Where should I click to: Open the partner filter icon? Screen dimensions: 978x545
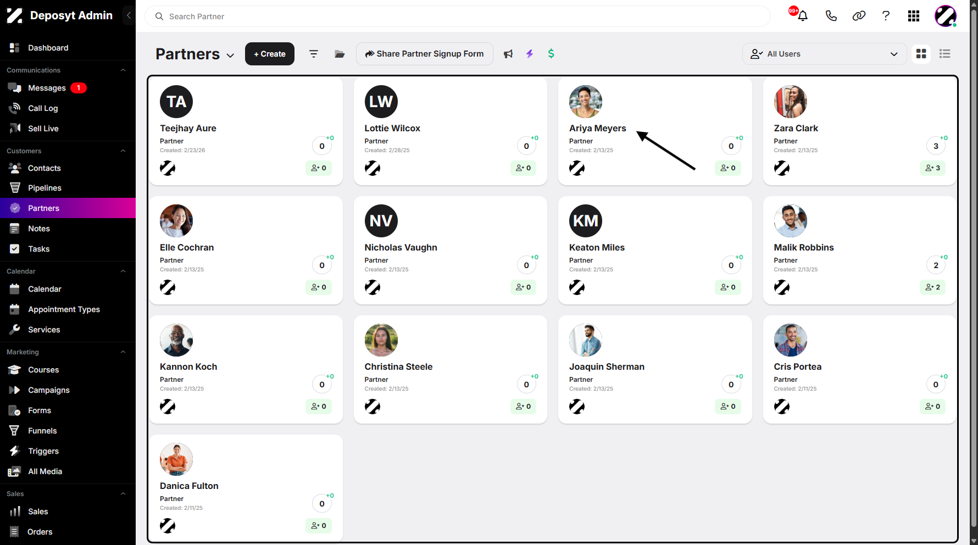[314, 54]
